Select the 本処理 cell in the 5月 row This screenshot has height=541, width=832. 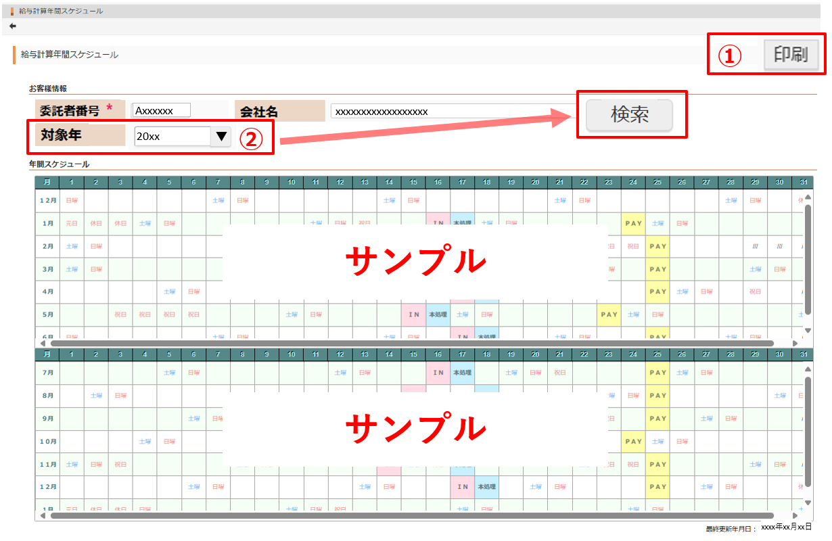(x=438, y=314)
